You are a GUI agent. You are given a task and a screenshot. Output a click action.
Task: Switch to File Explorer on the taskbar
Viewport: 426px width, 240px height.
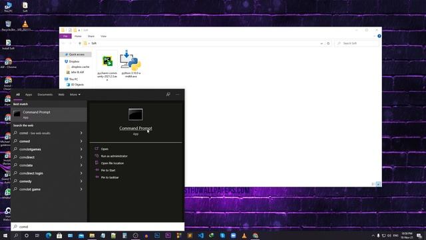pyautogui.click(x=92, y=235)
